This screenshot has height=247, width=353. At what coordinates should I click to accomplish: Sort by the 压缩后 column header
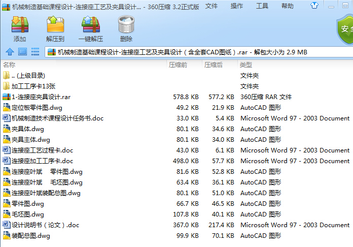(x=214, y=65)
